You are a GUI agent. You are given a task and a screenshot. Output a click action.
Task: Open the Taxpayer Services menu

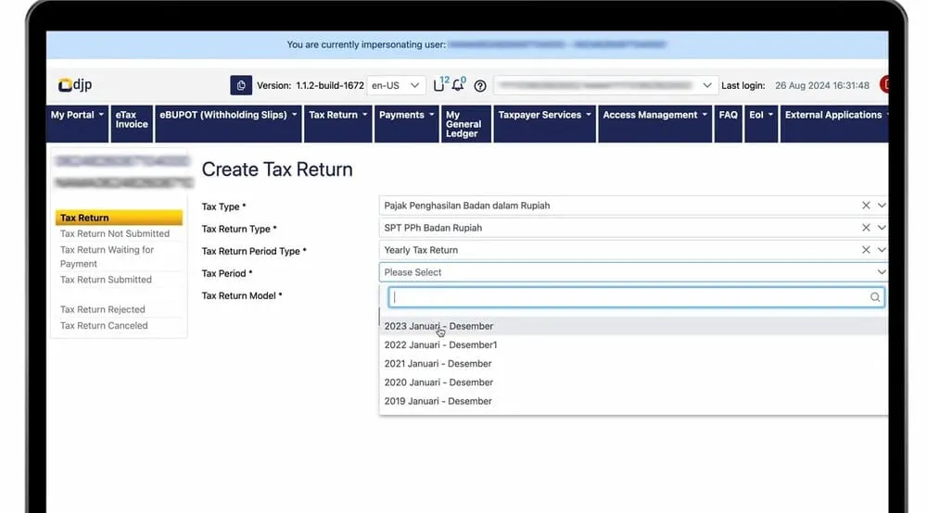pyautogui.click(x=544, y=115)
